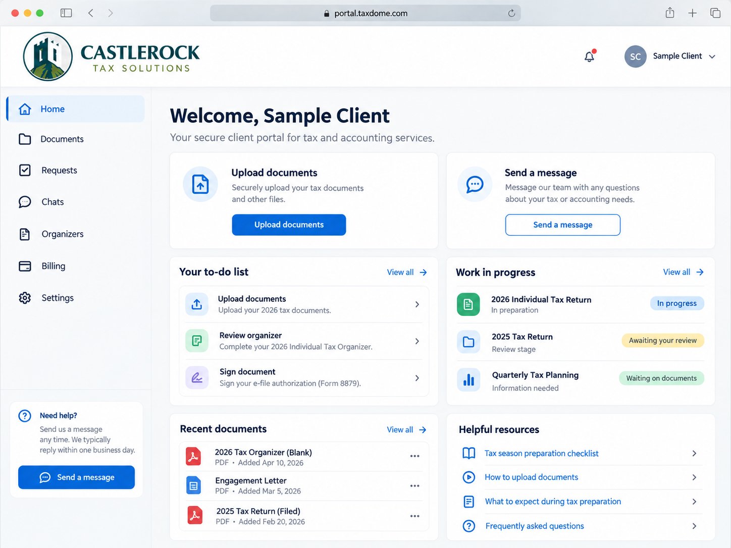Open notifications bell icon
Viewport: 731px width, 548px height.
589,56
